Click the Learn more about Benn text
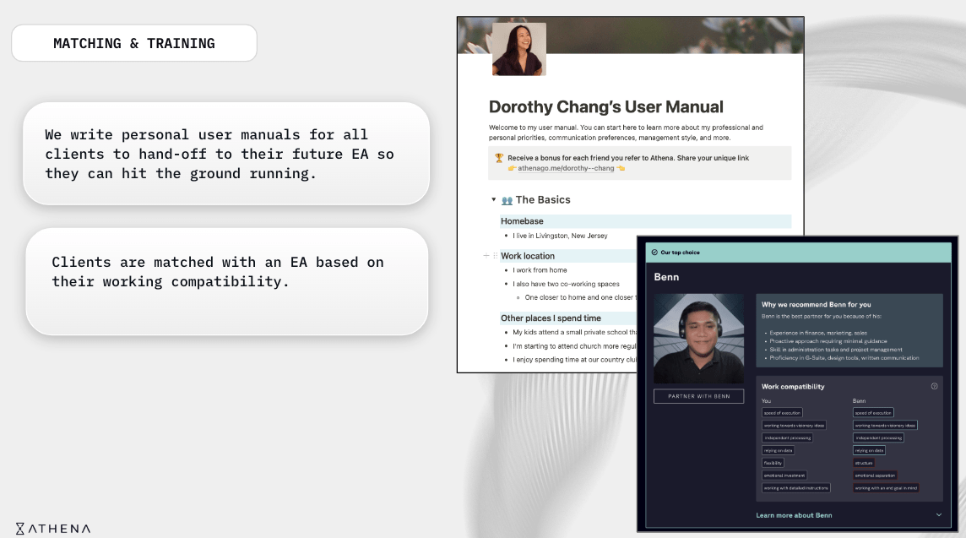 coord(794,515)
